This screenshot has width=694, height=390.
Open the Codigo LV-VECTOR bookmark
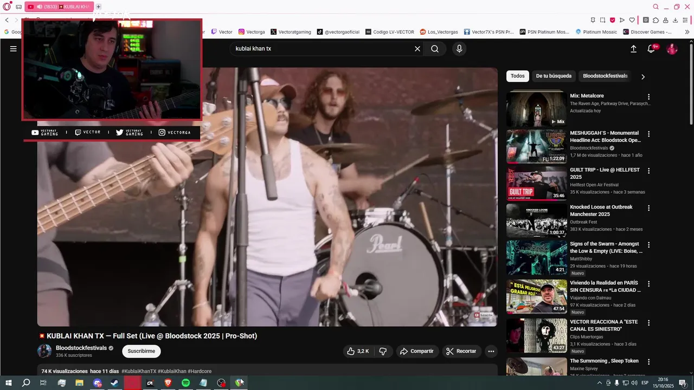coord(390,32)
